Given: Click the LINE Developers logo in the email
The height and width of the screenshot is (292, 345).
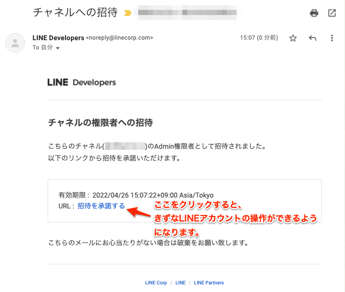Looking at the screenshot, I should pyautogui.click(x=82, y=82).
